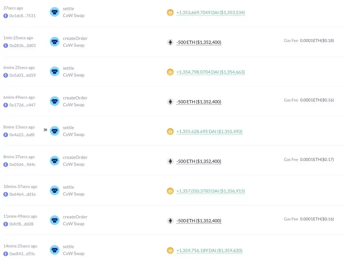Click the Ethereum chain icon next to 0x05d4...9d4c
This screenshot has width=345, height=260.
[x=5, y=164]
